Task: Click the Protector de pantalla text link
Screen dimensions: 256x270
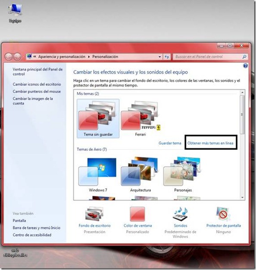Action: click(223, 226)
